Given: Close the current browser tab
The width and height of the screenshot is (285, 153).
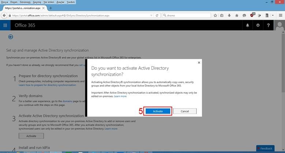Looking at the screenshot, I should coord(43,8).
